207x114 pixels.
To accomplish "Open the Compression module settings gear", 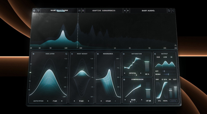I will [124, 79].
